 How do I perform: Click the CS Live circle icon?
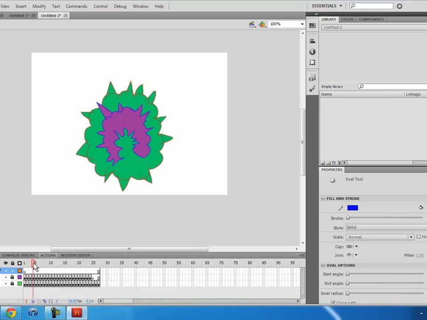(399, 6)
